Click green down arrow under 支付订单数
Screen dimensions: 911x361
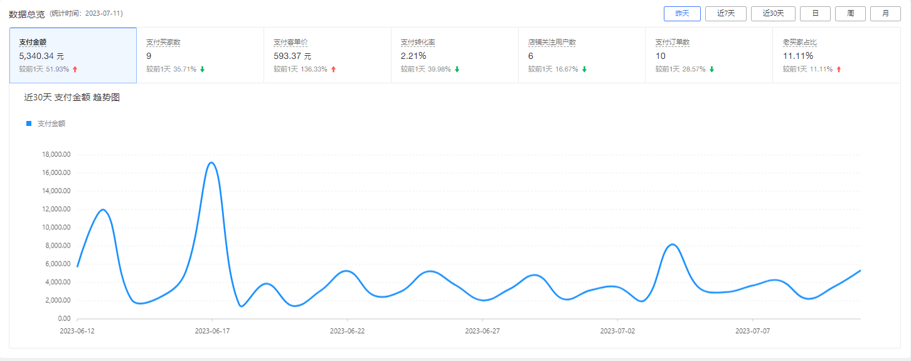coord(711,69)
